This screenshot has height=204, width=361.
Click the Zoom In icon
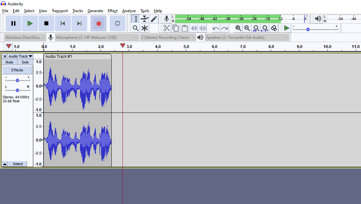[238, 28]
